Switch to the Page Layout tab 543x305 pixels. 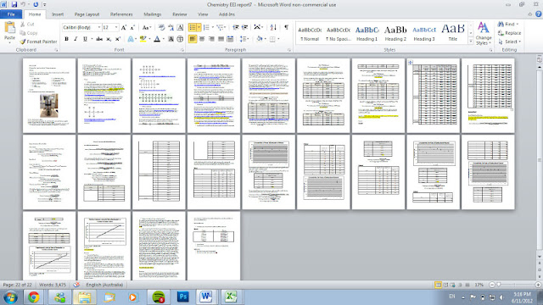tap(87, 14)
